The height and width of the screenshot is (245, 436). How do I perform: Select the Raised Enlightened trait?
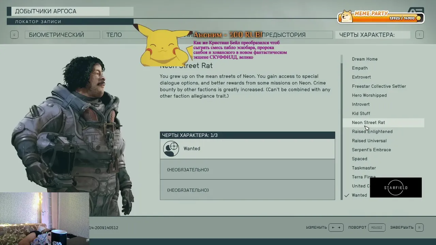tap(372, 132)
